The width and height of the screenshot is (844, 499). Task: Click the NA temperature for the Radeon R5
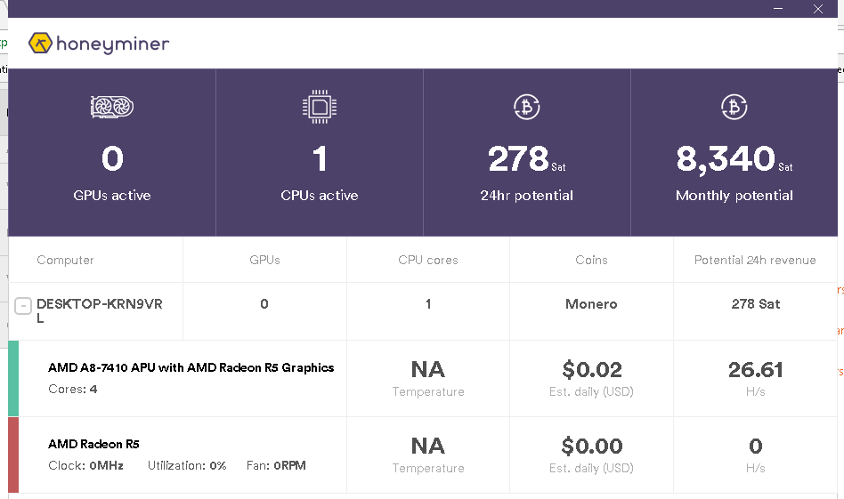428,447
